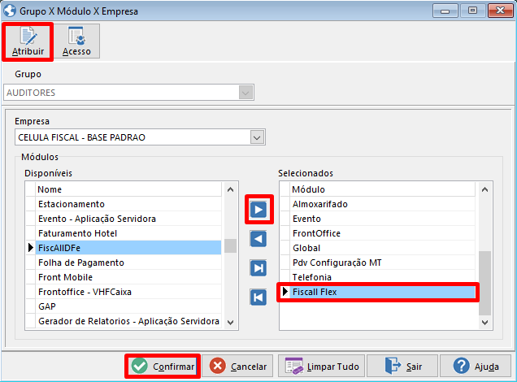Select Gerador de Relatorios - Aplicação Servidora
Image resolution: width=517 pixels, height=382 pixels.
tap(128, 321)
